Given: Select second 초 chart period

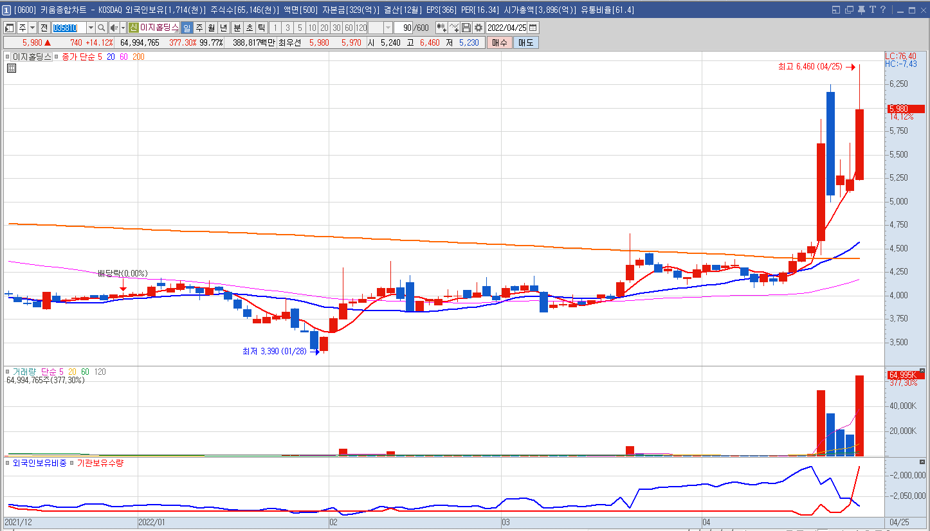Looking at the screenshot, I should (249, 28).
